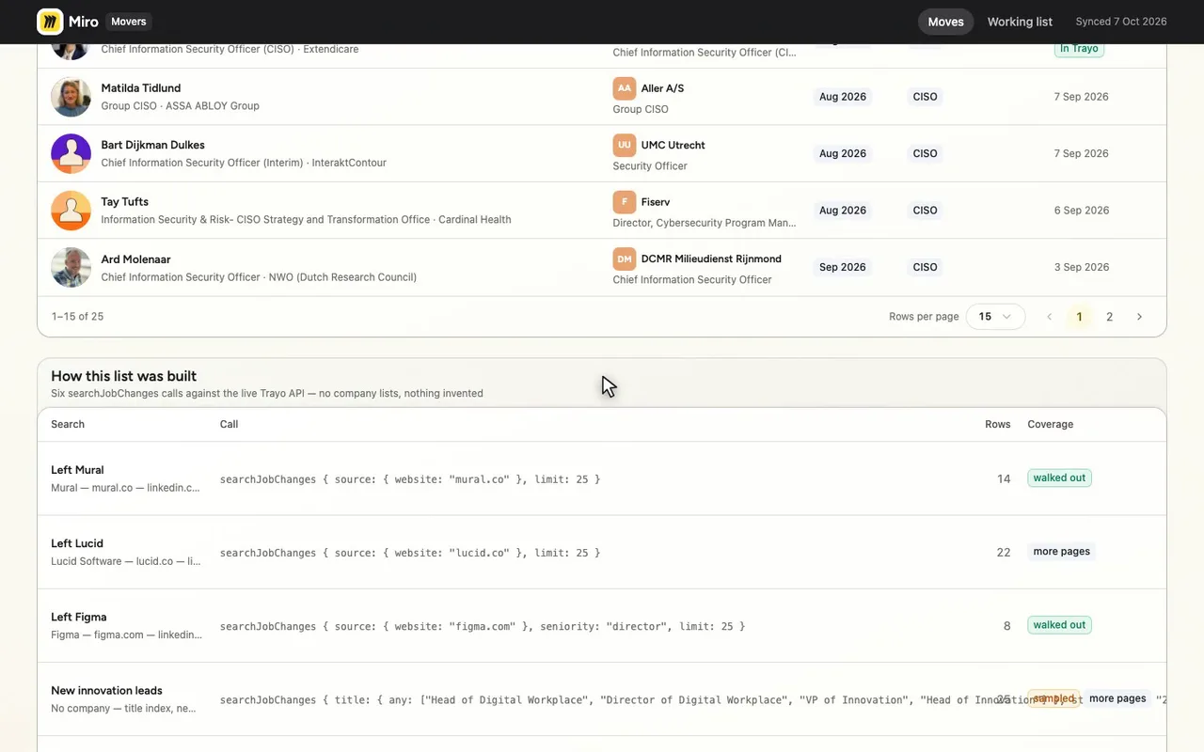Open Ard Molenaar's profile photo
This screenshot has width=1204, height=752.
pos(71,267)
